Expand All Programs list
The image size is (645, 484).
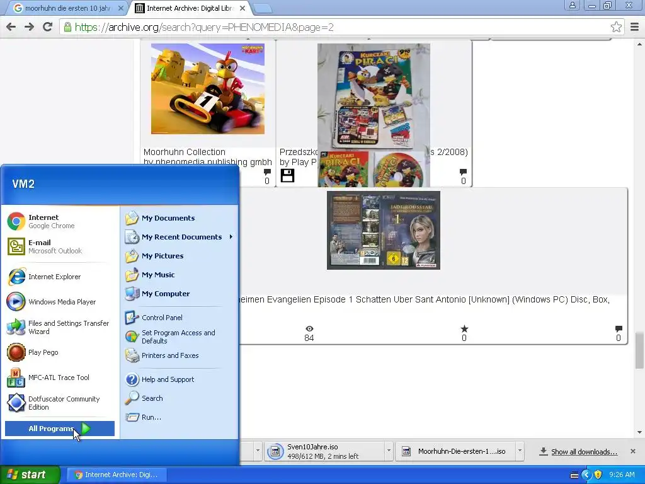pyautogui.click(x=60, y=429)
